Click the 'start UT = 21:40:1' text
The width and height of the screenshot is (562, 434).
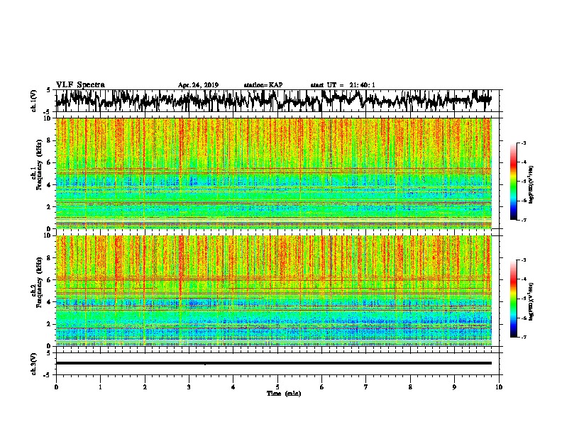[x=343, y=85]
